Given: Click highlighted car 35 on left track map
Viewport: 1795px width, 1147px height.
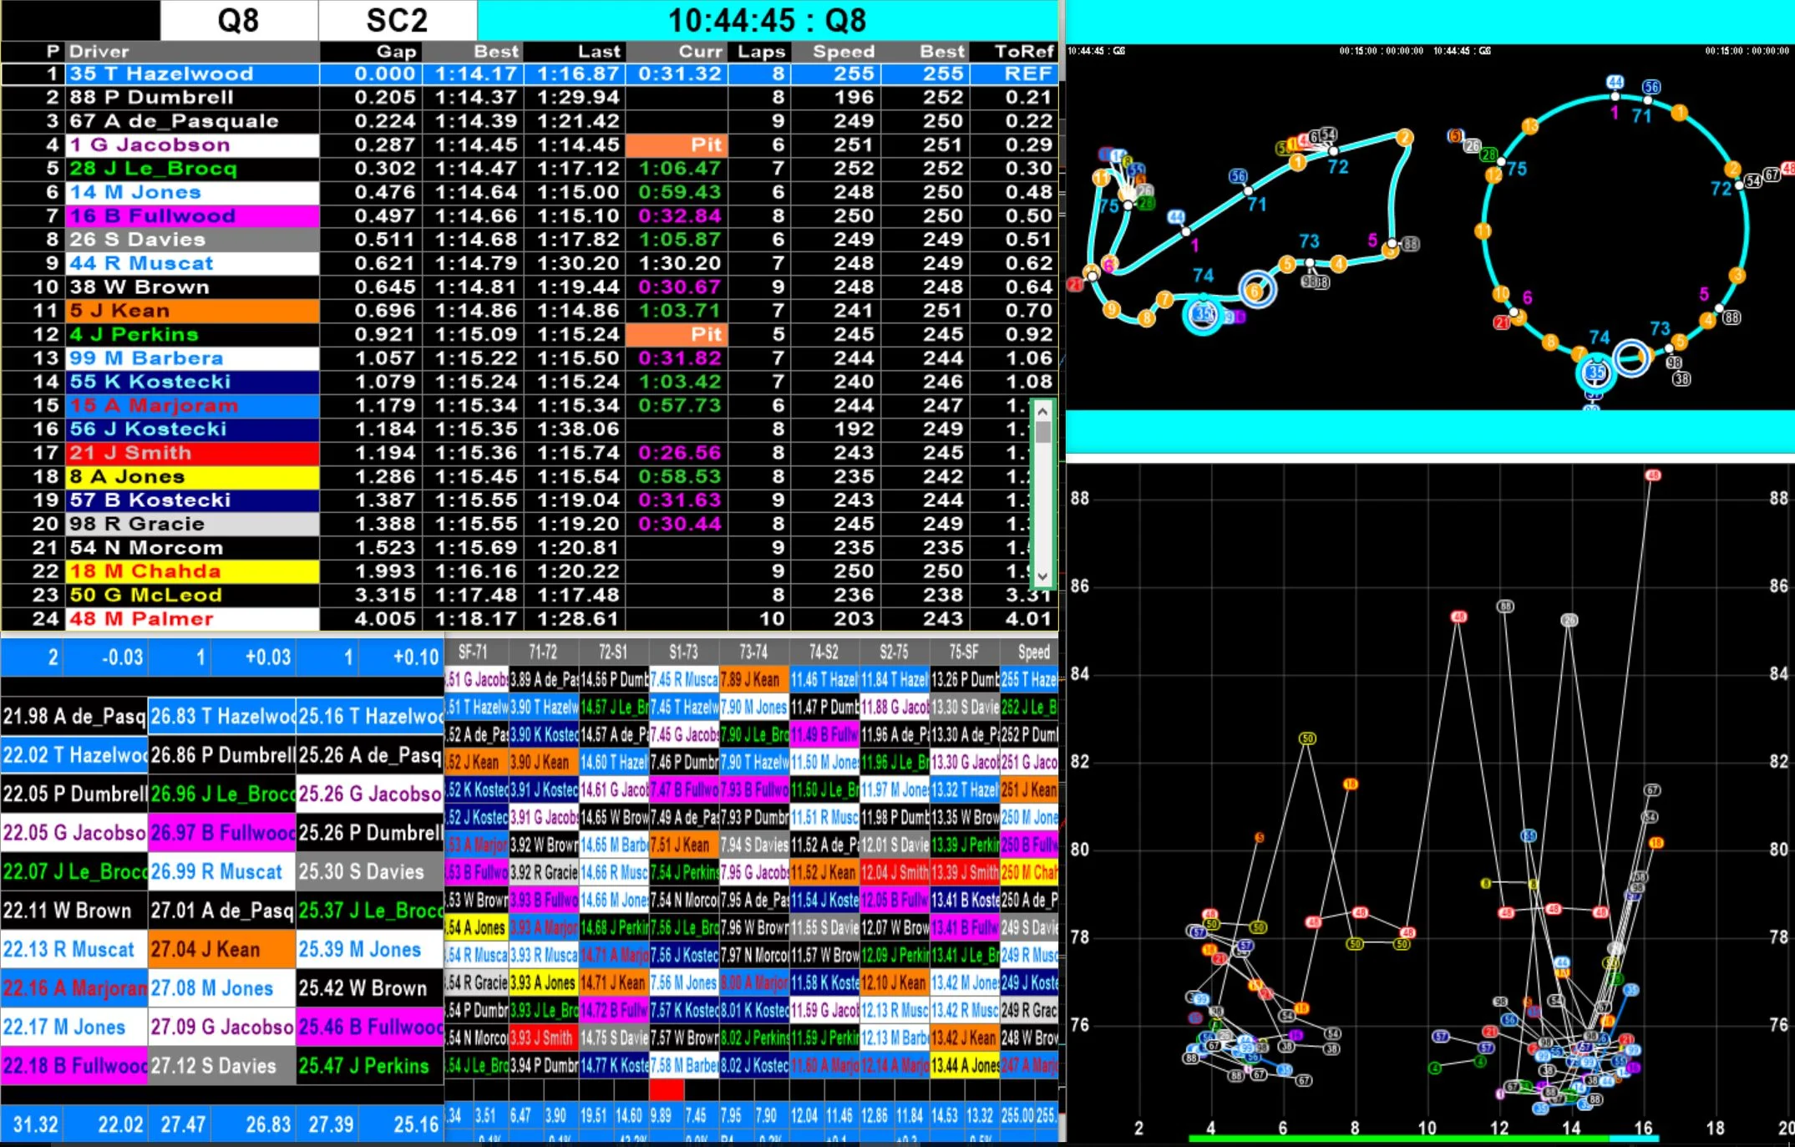Looking at the screenshot, I should tap(1203, 315).
